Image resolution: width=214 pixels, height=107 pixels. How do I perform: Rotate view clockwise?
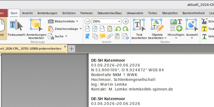[125, 29]
